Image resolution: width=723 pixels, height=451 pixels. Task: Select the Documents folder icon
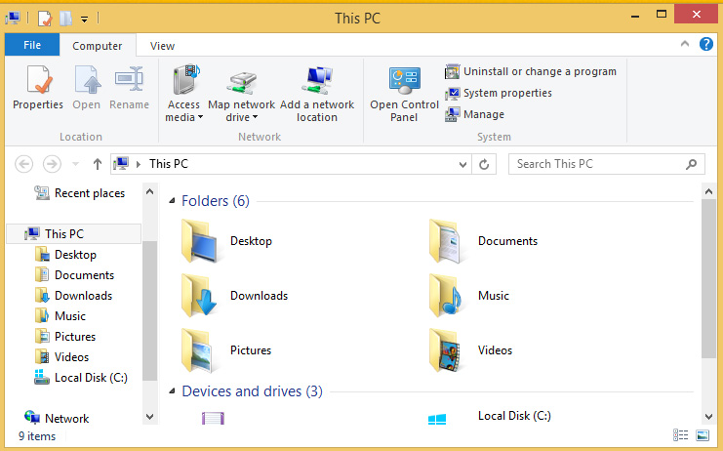click(x=445, y=241)
